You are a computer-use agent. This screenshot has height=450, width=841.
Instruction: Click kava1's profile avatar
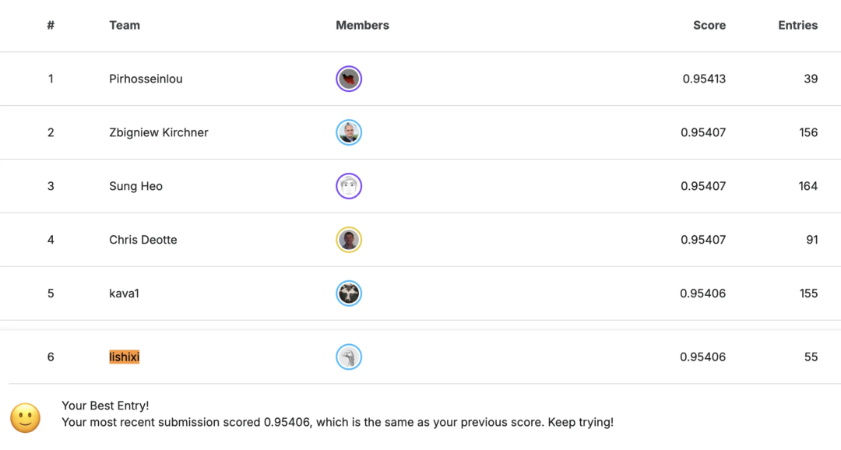pos(349,294)
